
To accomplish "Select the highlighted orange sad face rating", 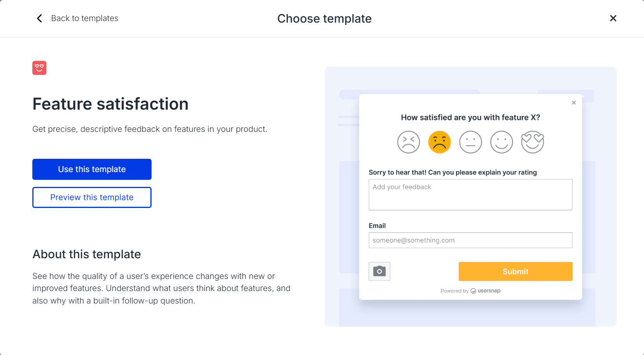I will [x=439, y=142].
